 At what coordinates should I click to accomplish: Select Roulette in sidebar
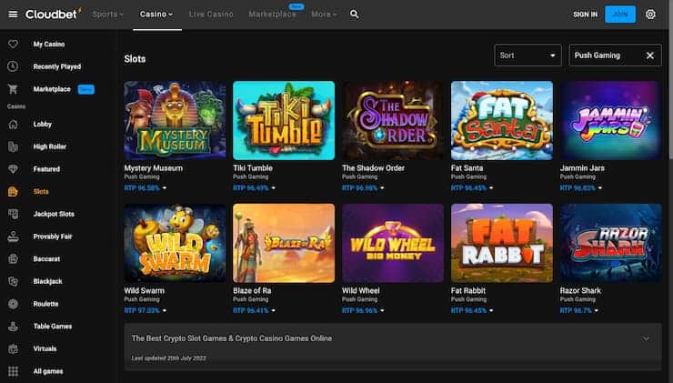(x=45, y=304)
